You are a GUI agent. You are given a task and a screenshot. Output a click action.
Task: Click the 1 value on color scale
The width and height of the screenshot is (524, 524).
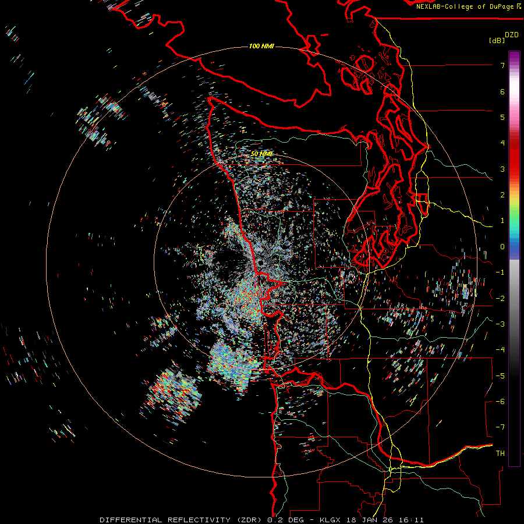pyautogui.click(x=502, y=221)
